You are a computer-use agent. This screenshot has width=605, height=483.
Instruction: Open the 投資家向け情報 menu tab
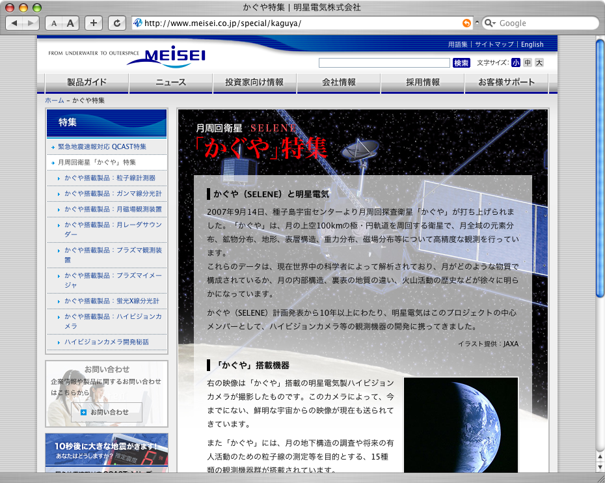point(254,82)
